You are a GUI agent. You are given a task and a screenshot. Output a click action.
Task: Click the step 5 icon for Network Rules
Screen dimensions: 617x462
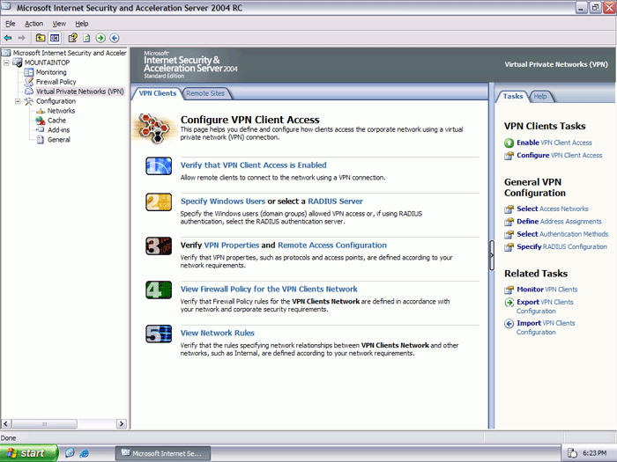[x=159, y=334]
